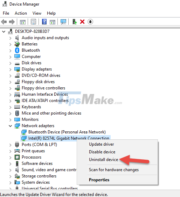The width and height of the screenshot is (180, 197).
Task: Expand the Audio inputs and outputs node
Action: tap(10, 38)
